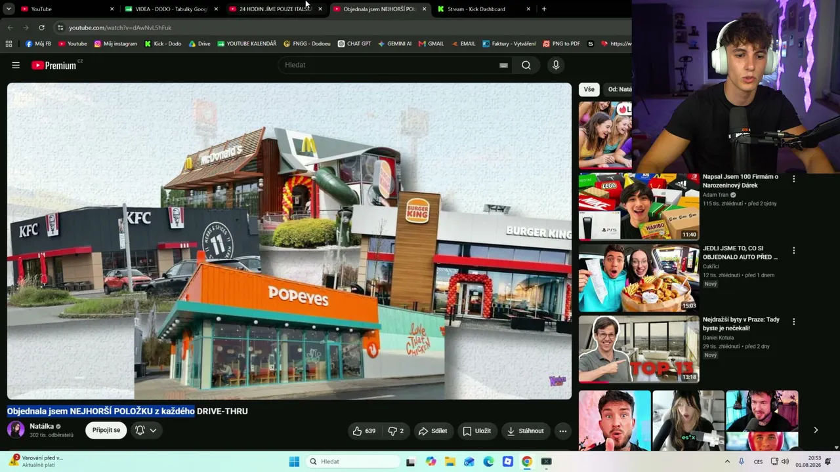Switch to VIDEA - DODO Google Sheets tab
Screen dimensions: 840x472
(x=171, y=9)
